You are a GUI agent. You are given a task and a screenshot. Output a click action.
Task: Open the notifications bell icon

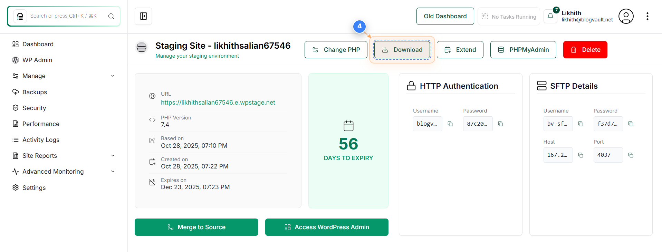tap(550, 16)
